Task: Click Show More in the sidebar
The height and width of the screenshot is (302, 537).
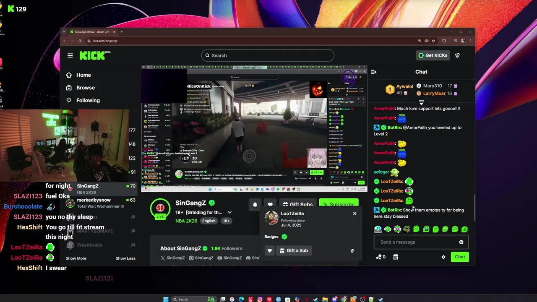Action: [76, 258]
